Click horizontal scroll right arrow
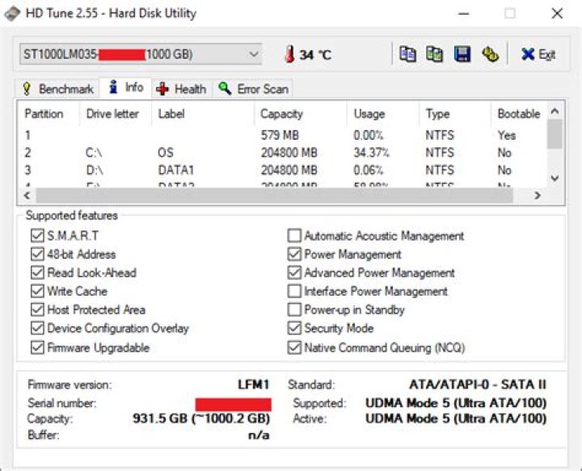Viewport: 582px width, 471px height. (537, 195)
